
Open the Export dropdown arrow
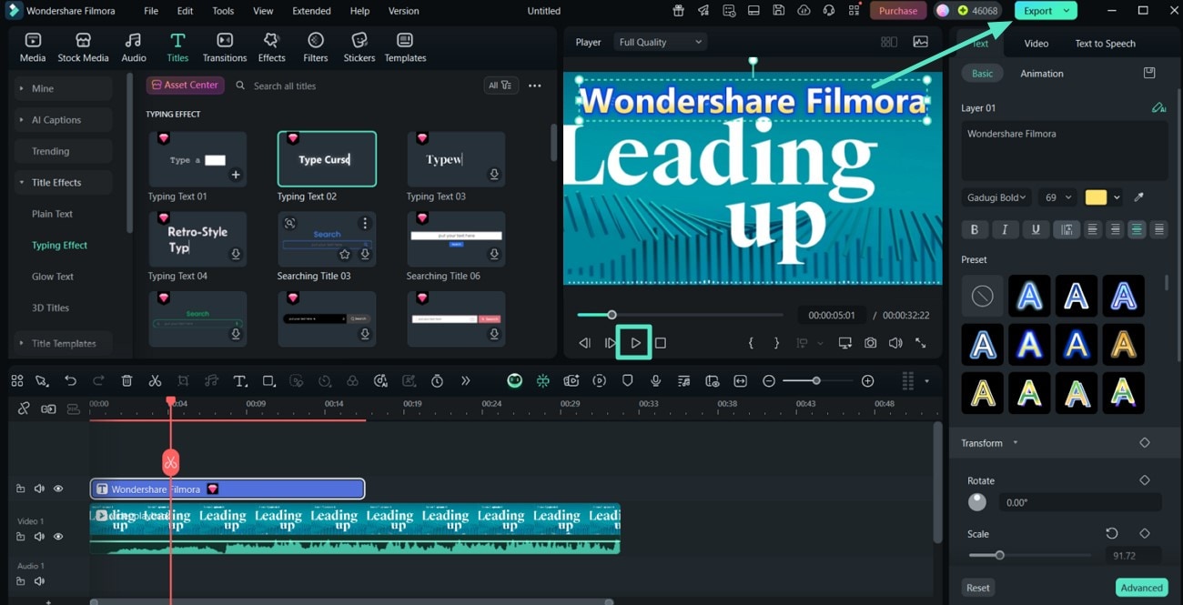[x=1066, y=11]
